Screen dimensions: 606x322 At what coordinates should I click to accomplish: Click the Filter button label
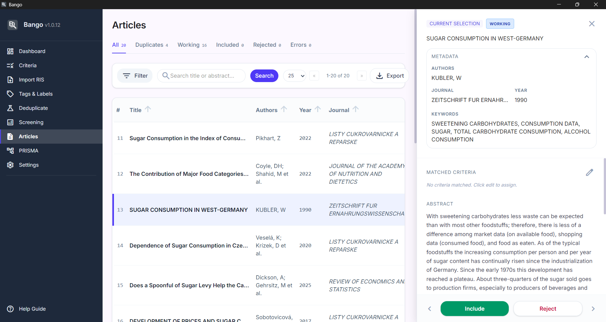point(141,76)
